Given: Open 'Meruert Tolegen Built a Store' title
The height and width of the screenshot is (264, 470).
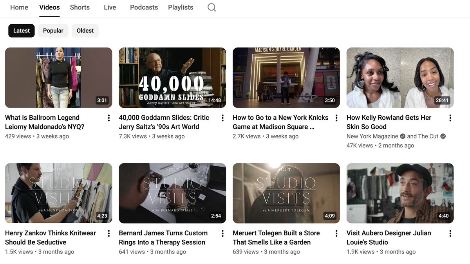Looking at the screenshot, I should click(x=276, y=237).
